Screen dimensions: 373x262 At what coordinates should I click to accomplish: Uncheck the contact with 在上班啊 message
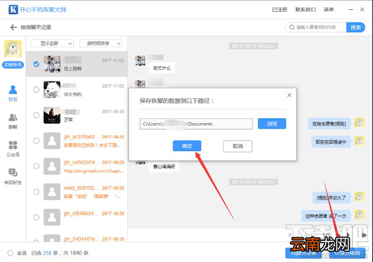36,64
